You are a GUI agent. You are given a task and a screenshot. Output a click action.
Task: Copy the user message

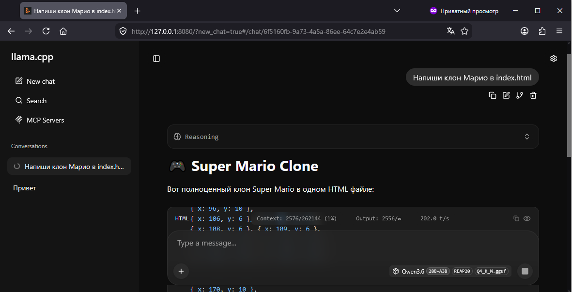click(x=493, y=95)
